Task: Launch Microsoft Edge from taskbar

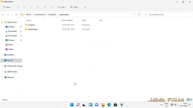Action: pyautogui.click(x=109, y=105)
